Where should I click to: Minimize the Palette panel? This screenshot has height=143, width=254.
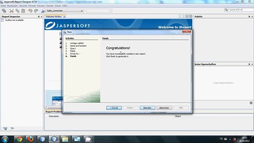point(249,17)
